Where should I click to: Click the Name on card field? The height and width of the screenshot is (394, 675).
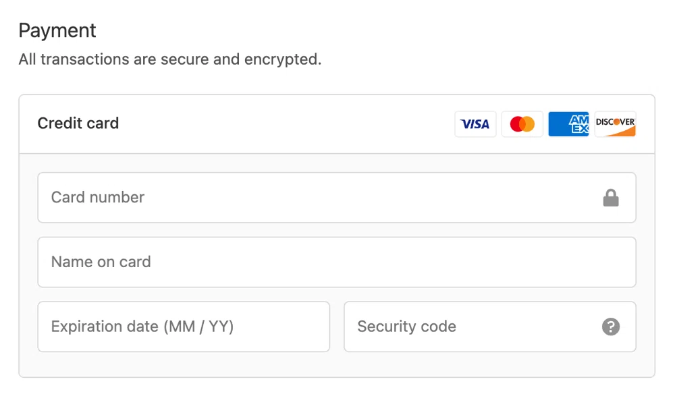(270, 262)
